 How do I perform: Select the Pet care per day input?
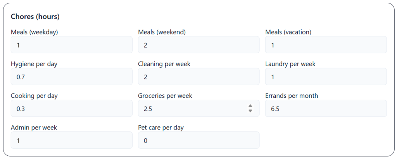tap(198, 140)
